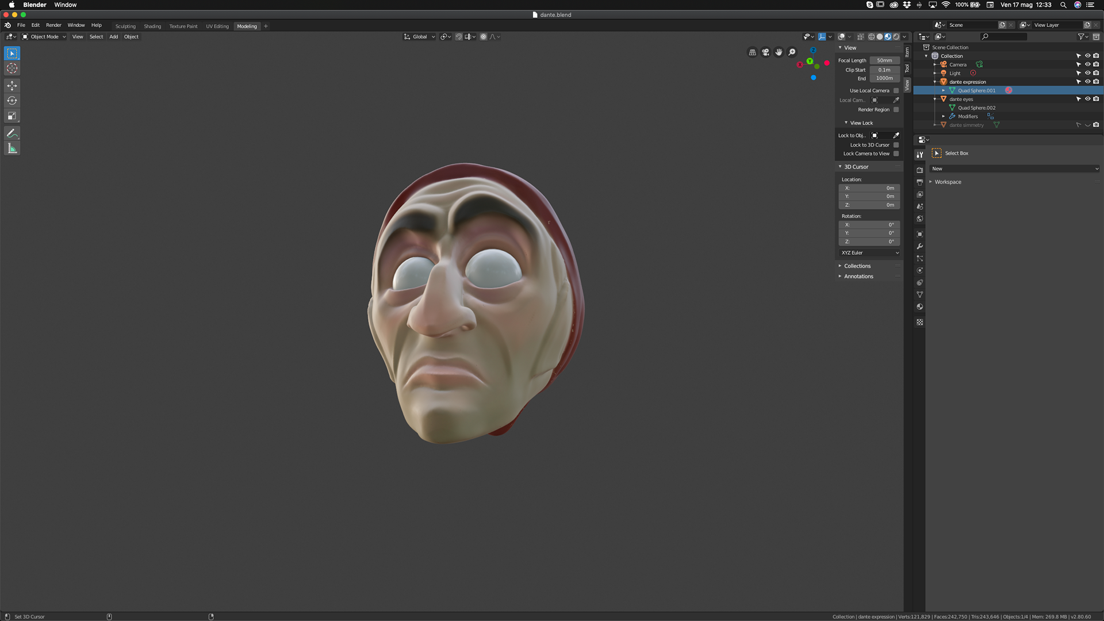Adjust the Focal Length 50mm field

tap(884, 60)
